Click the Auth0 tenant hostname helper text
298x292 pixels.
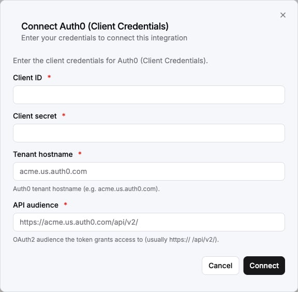[x=86, y=189]
